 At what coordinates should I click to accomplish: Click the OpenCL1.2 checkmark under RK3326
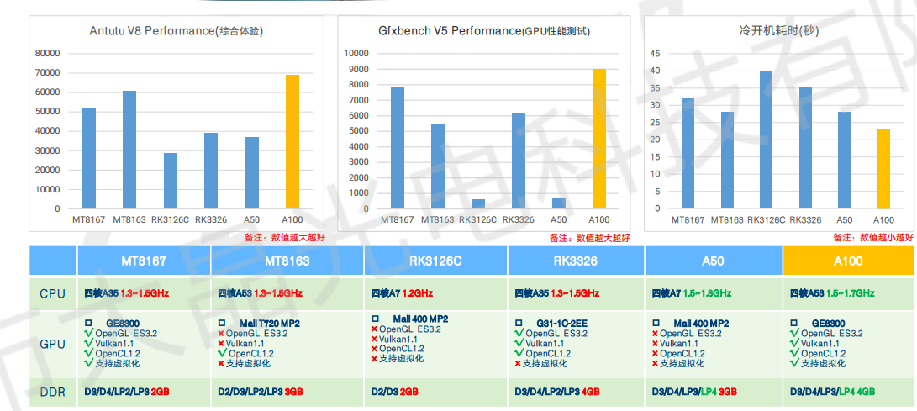pyautogui.click(x=519, y=353)
